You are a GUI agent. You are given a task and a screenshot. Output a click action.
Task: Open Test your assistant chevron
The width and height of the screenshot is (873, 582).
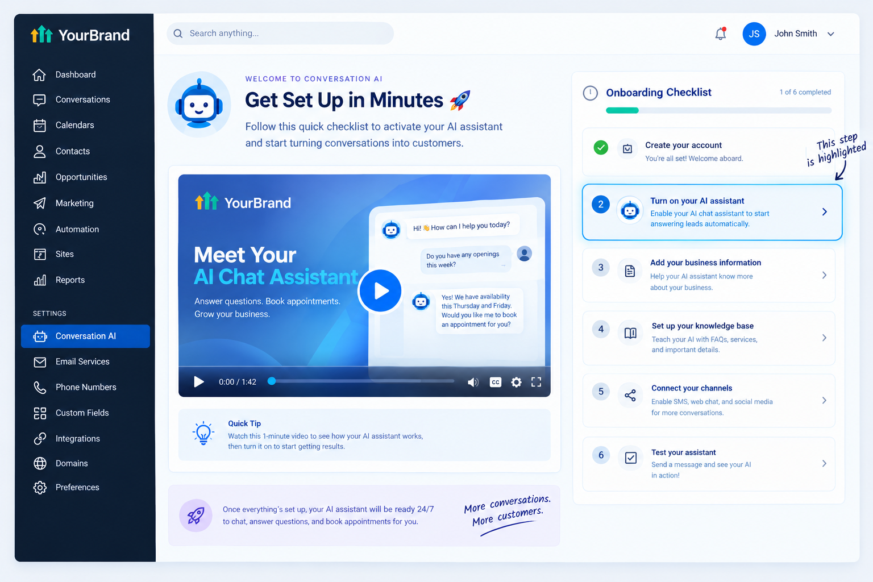(x=825, y=464)
